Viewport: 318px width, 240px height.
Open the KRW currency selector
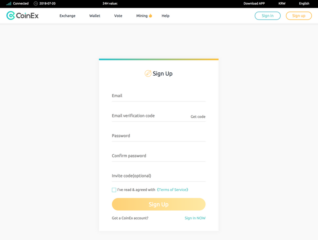tap(282, 3)
